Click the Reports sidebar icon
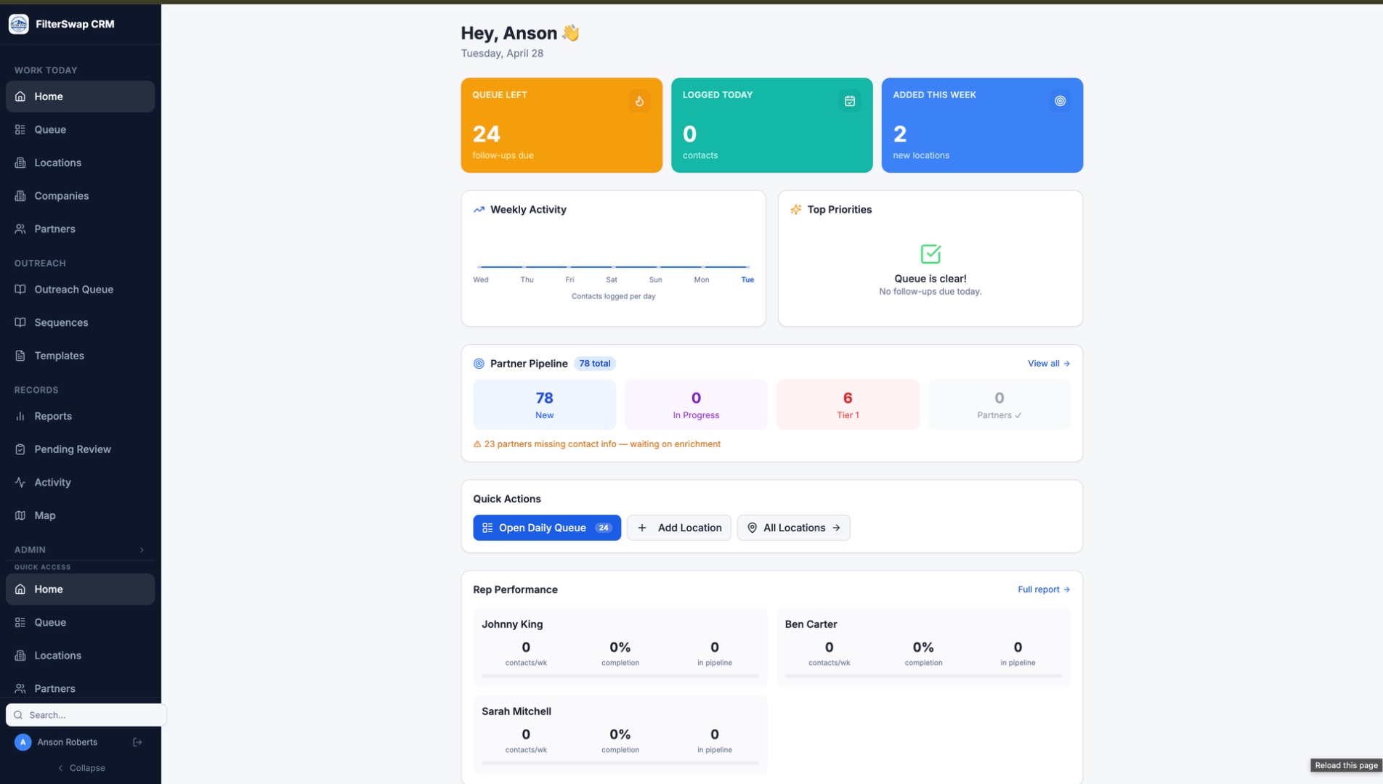The image size is (1383, 784). (20, 417)
